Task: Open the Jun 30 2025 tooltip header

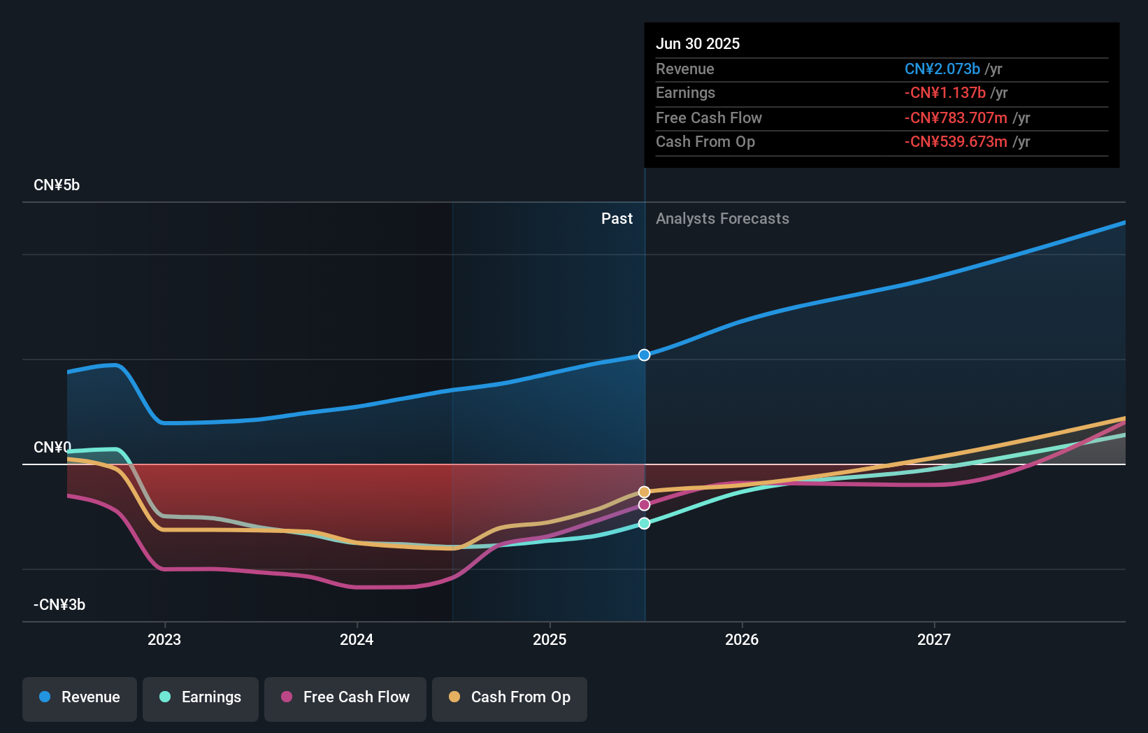Action: click(x=698, y=43)
